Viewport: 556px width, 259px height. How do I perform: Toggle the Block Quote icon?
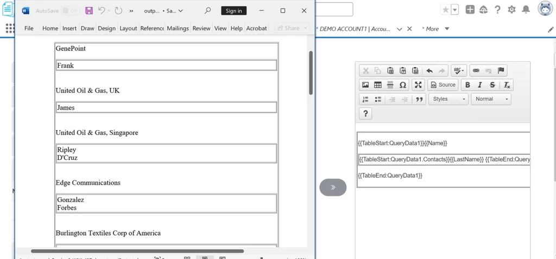tap(420, 99)
